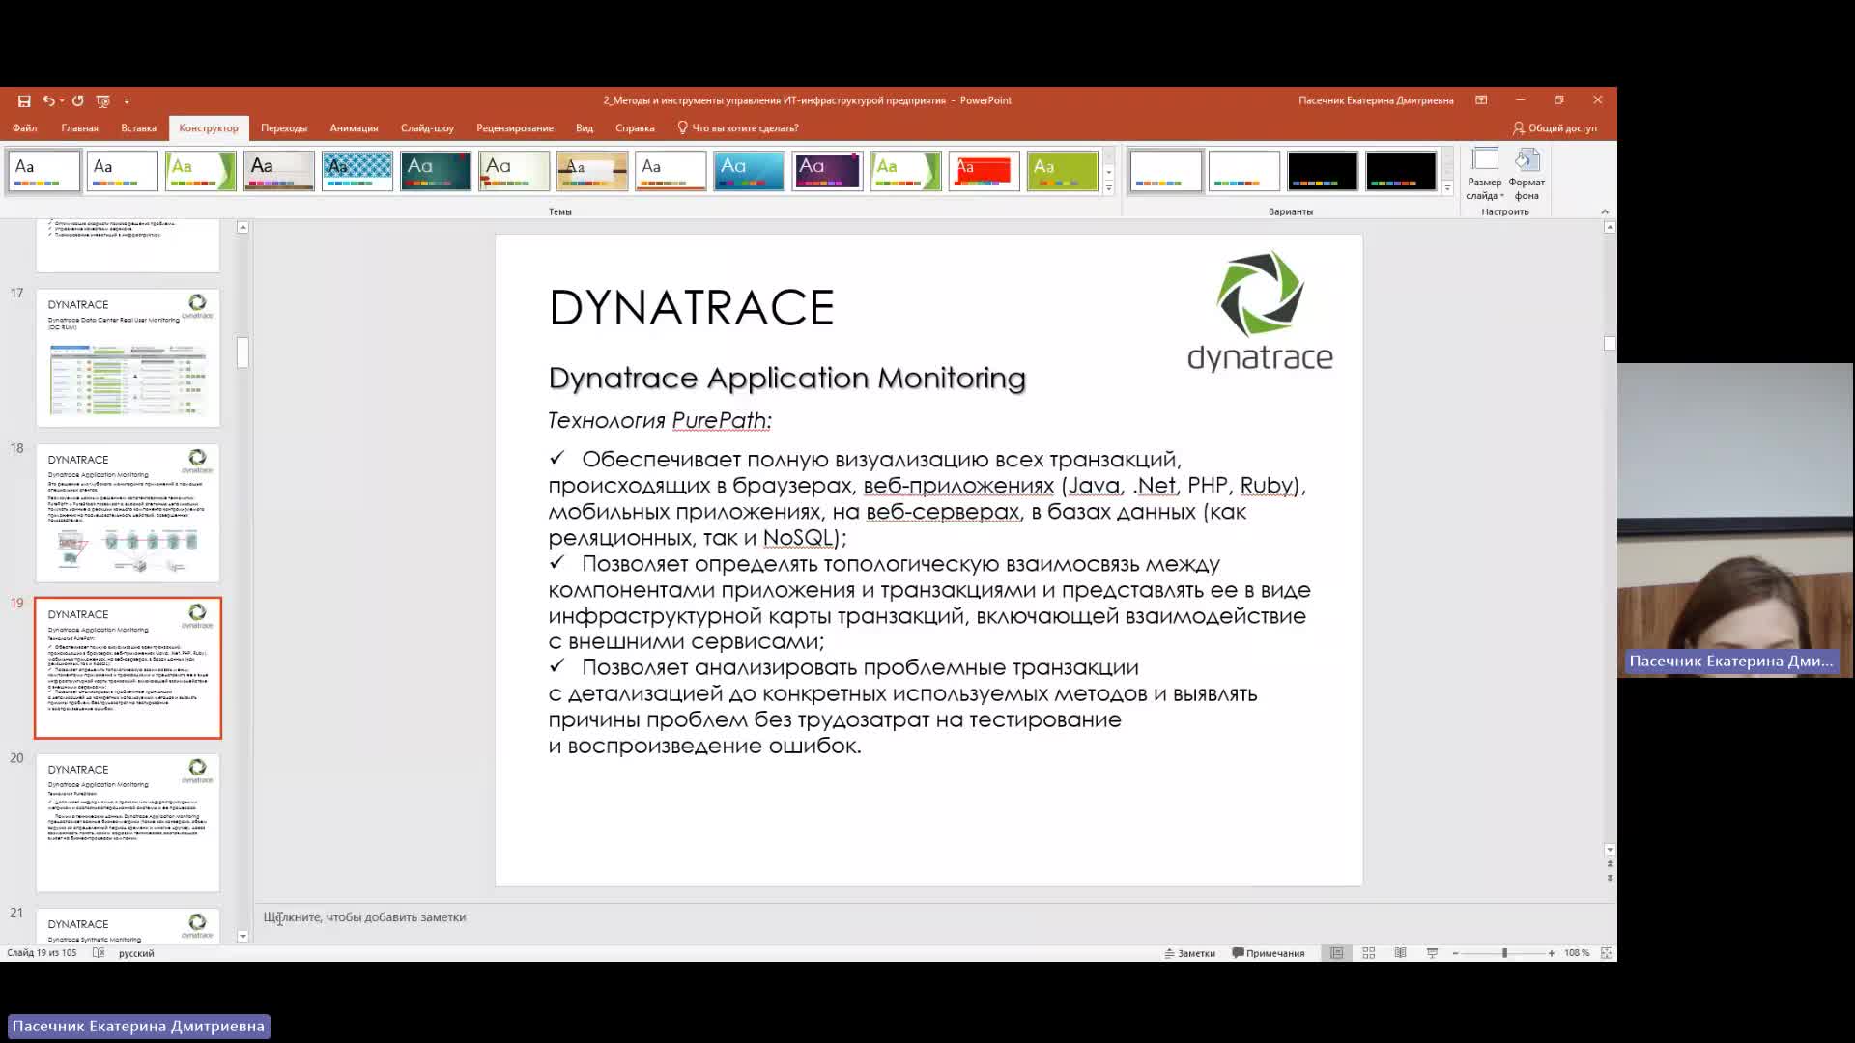Viewport: 1855px width, 1043px height.
Task: Select slide 18 thumbnail
Action: point(128,513)
